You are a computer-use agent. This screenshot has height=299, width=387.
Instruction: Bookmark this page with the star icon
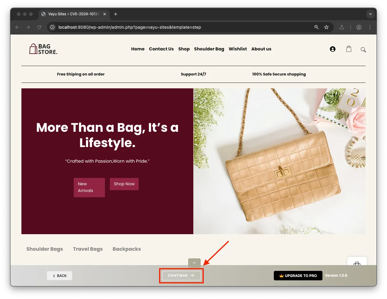pos(326,27)
